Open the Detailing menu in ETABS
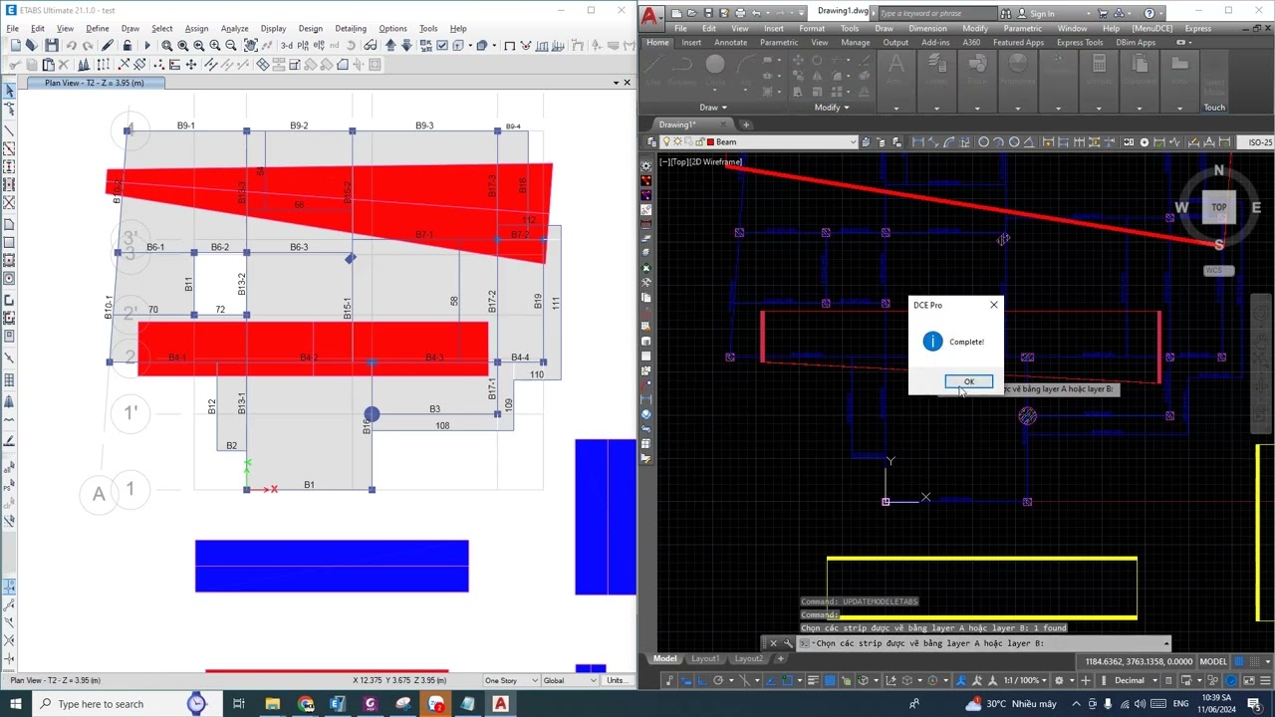This screenshot has width=1275, height=717. pos(351,28)
